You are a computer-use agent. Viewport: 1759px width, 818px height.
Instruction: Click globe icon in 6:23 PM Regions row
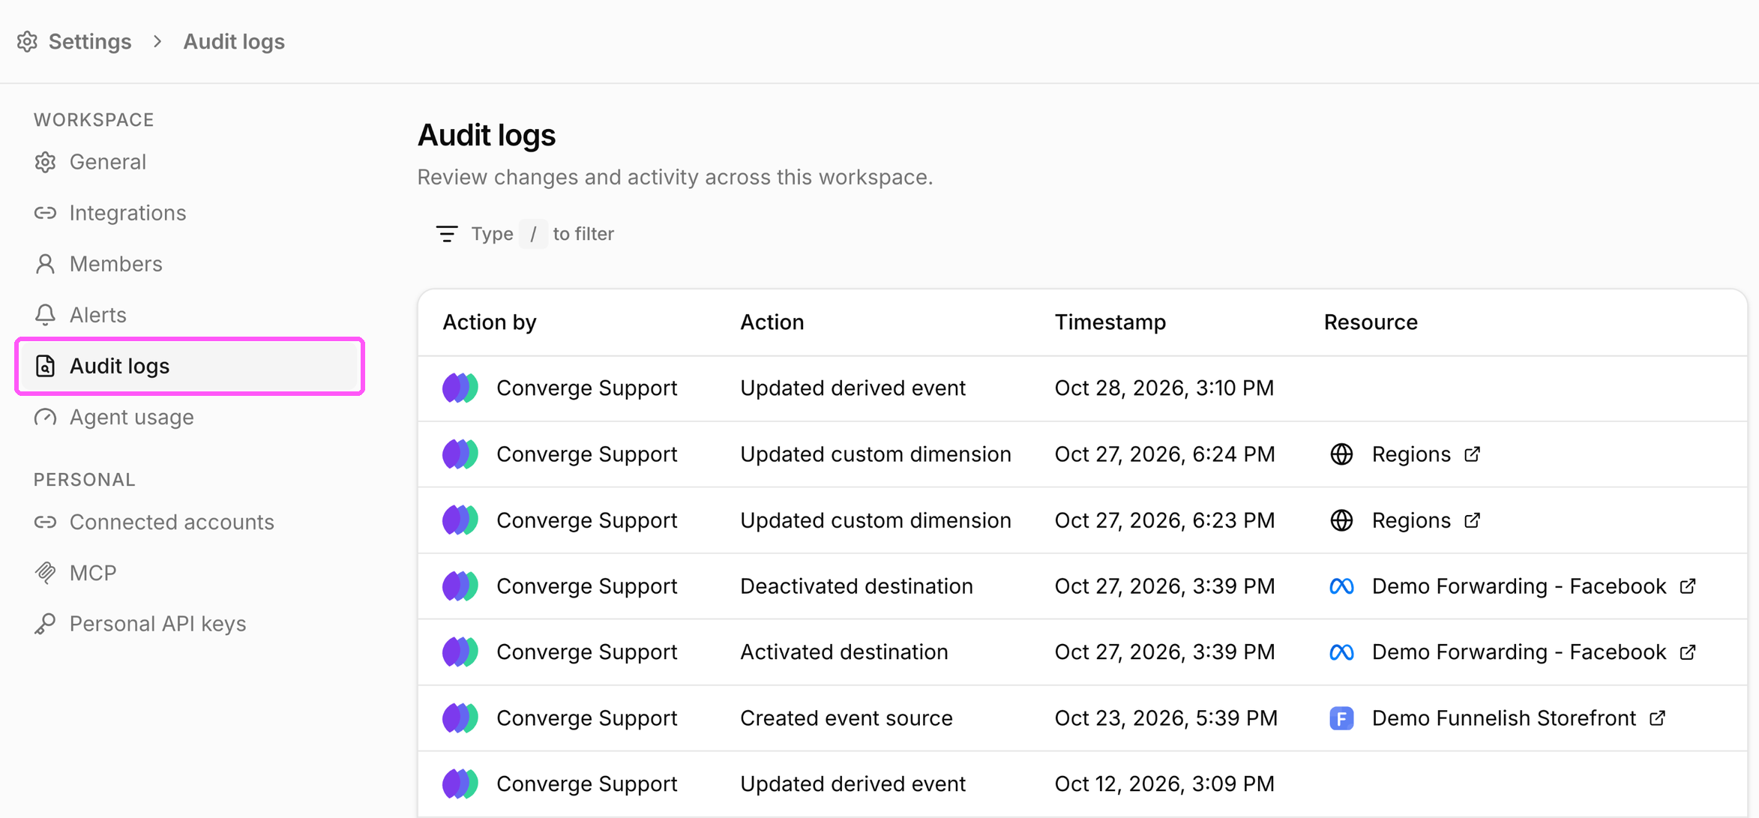tap(1341, 520)
